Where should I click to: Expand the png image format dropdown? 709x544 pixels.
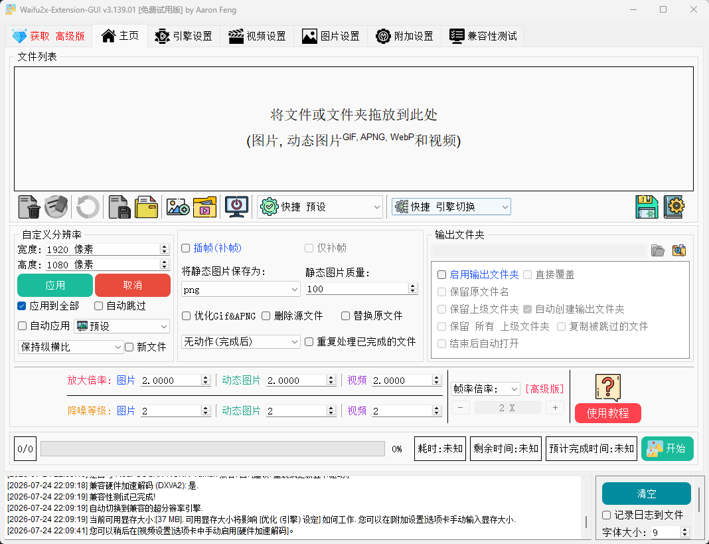coord(240,290)
